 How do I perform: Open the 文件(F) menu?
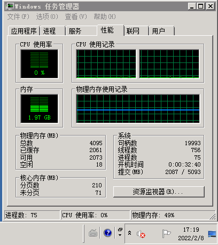tap(18, 17)
